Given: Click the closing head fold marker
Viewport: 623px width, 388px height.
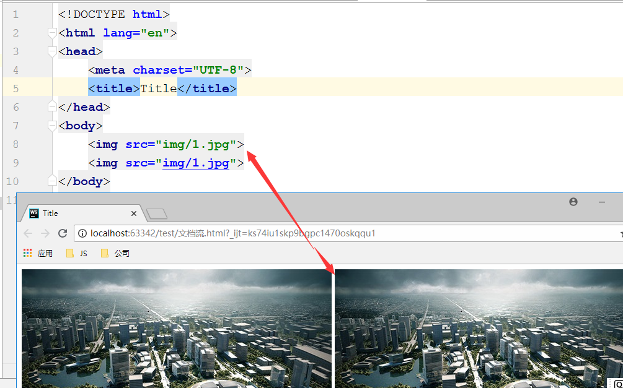Looking at the screenshot, I should click(x=52, y=106).
